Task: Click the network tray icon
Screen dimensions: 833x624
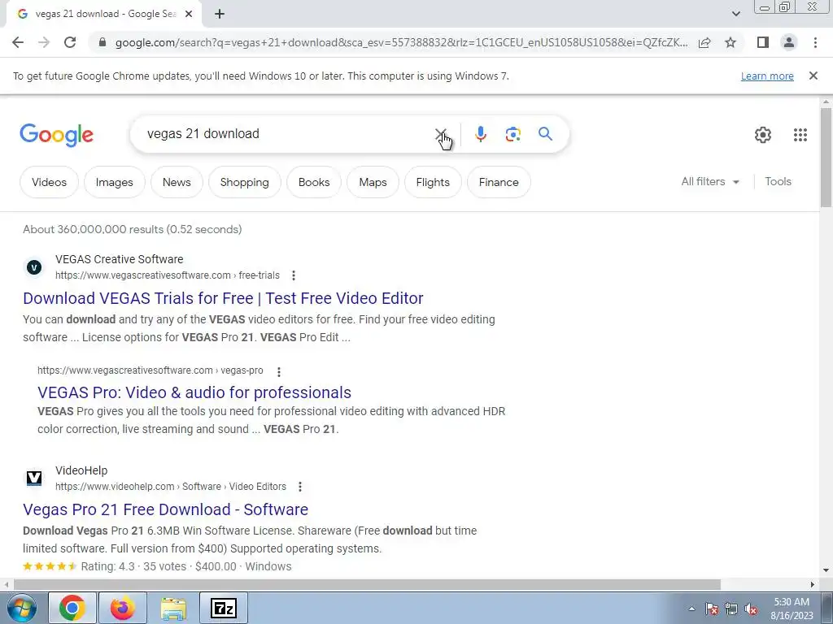Action: click(731, 609)
